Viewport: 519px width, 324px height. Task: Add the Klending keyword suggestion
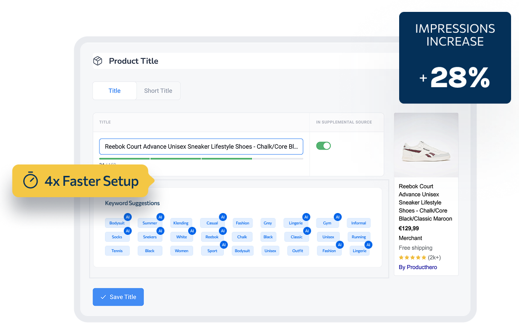click(181, 223)
